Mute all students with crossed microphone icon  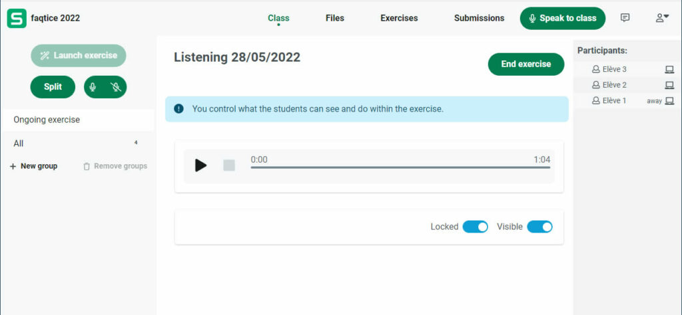(x=116, y=87)
